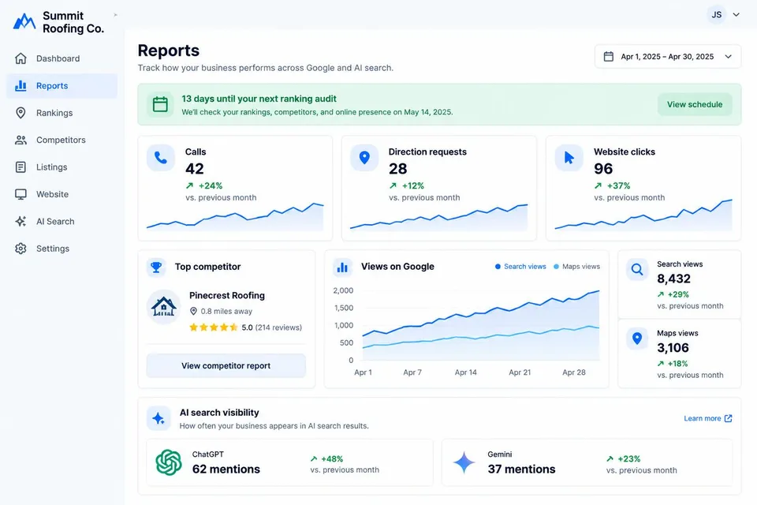Viewport: 757px width, 505px height.
Task: Click the phone icon on the Calls card
Action: click(x=161, y=158)
